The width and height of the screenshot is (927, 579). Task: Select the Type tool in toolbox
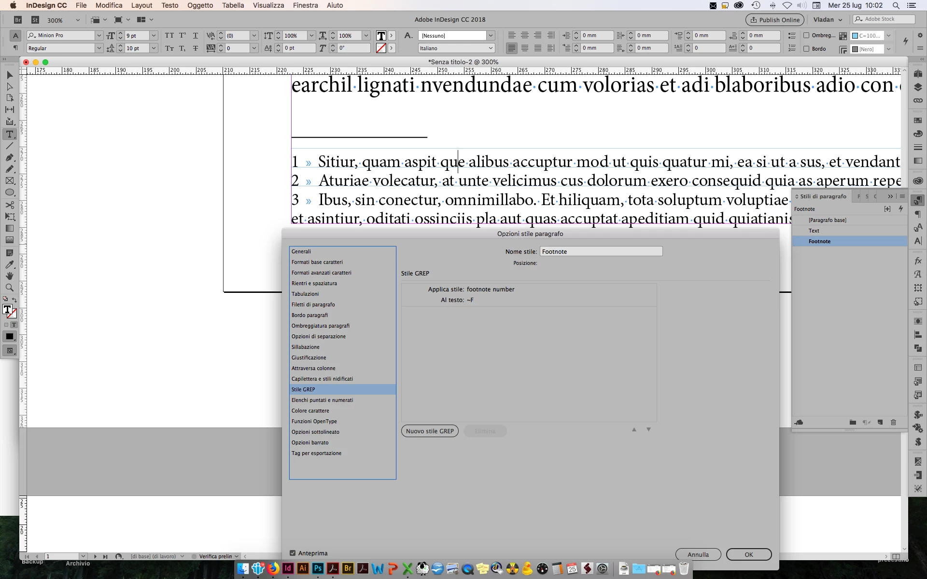[x=9, y=134]
